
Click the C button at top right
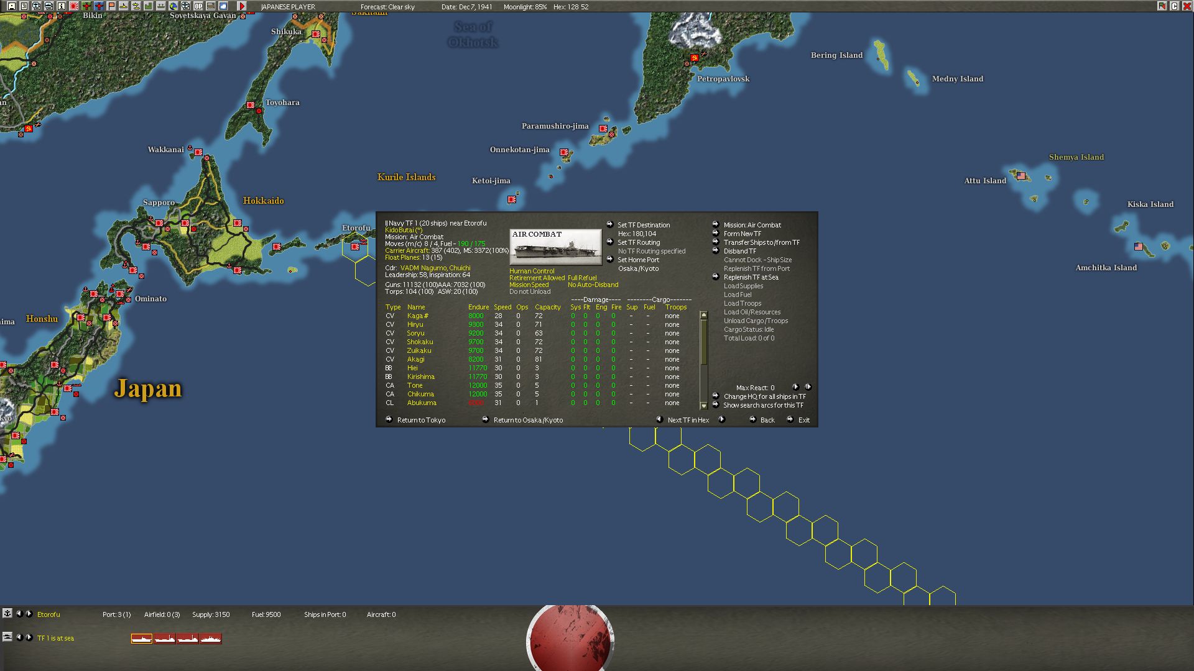1175,6
